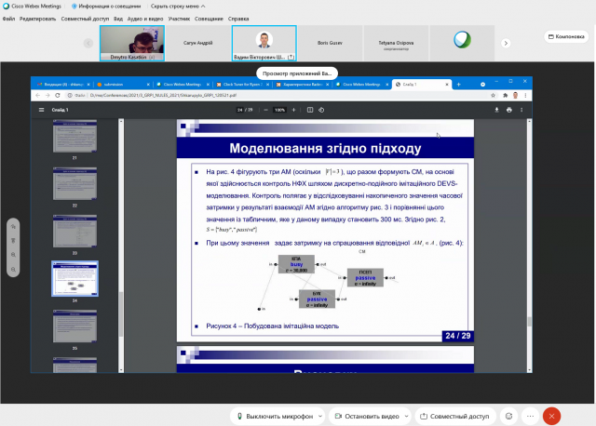
Task: Reload page in shared browser
Action: point(58,95)
